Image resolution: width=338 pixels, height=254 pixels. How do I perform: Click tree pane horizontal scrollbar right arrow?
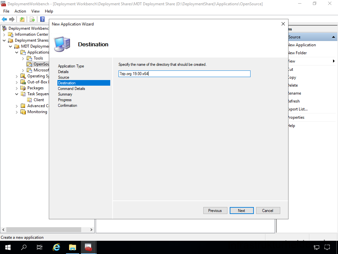coord(91,230)
